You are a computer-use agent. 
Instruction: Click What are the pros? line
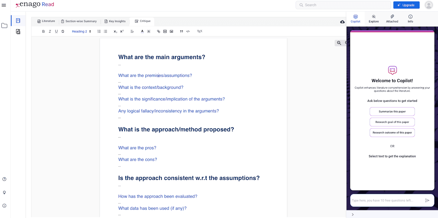137,148
